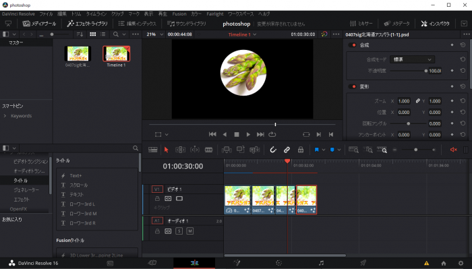Click the Custom zoom icon
The height and width of the screenshot is (269, 472).
382,150
